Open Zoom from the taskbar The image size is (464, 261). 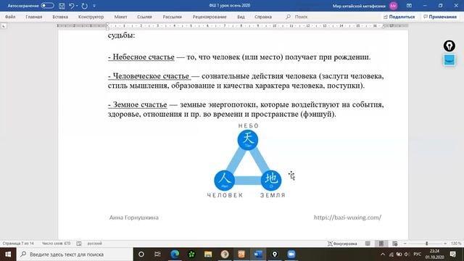291,254
